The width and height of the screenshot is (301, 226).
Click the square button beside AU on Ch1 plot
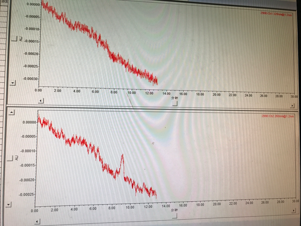(15, 39)
